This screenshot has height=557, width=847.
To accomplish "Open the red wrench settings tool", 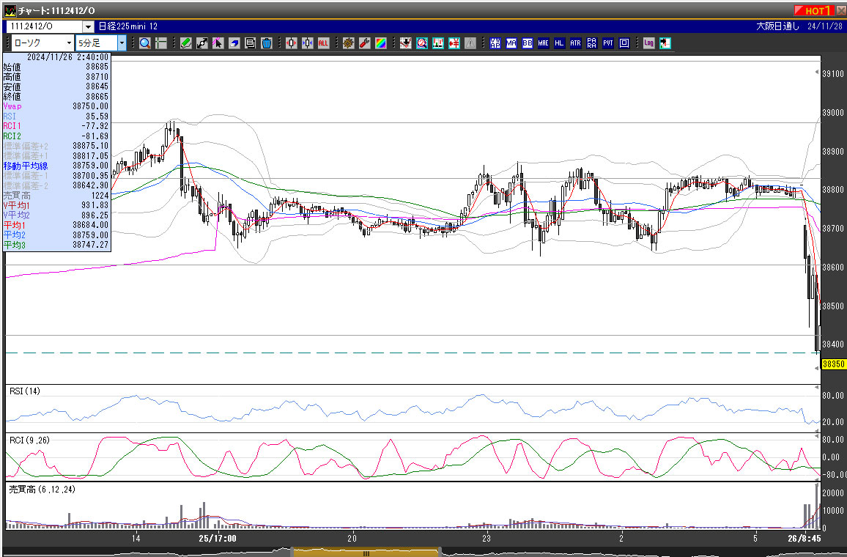I will [x=365, y=43].
